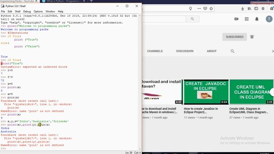This screenshot has width=274, height=154.
Task: Click the SUBSCRIBED button
Action: coord(235,37)
